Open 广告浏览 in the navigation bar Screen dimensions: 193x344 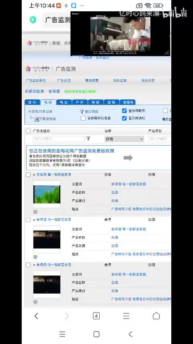tap(64, 80)
